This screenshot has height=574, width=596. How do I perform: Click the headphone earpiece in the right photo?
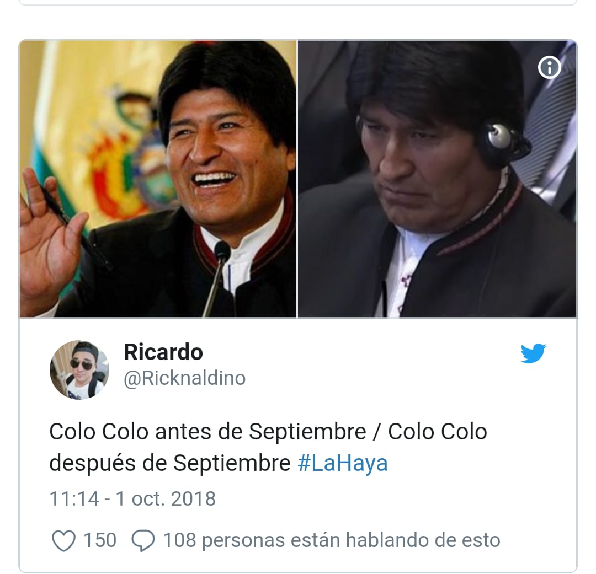coord(501,136)
